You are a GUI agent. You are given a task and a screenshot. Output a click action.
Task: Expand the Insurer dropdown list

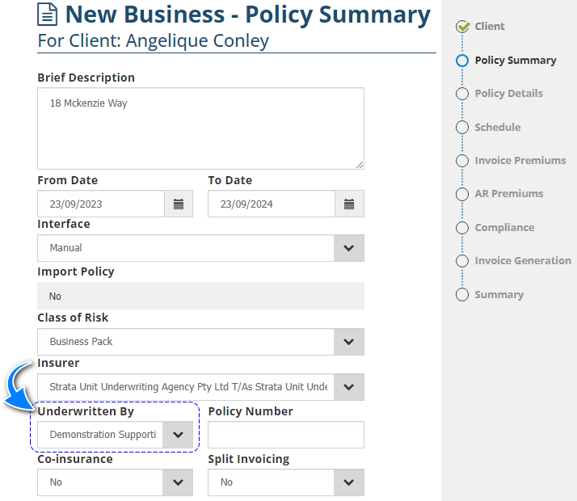[x=348, y=387]
